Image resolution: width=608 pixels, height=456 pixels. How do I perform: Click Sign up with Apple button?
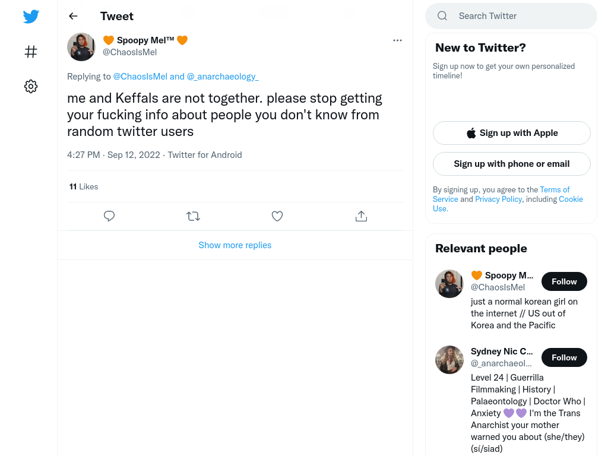tap(511, 133)
